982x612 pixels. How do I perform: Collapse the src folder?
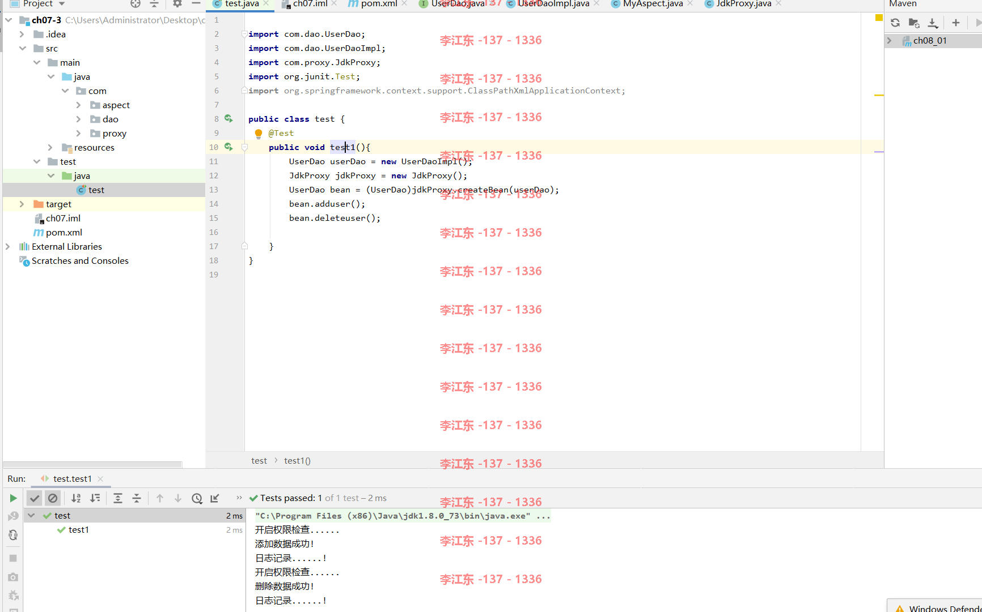click(22, 49)
